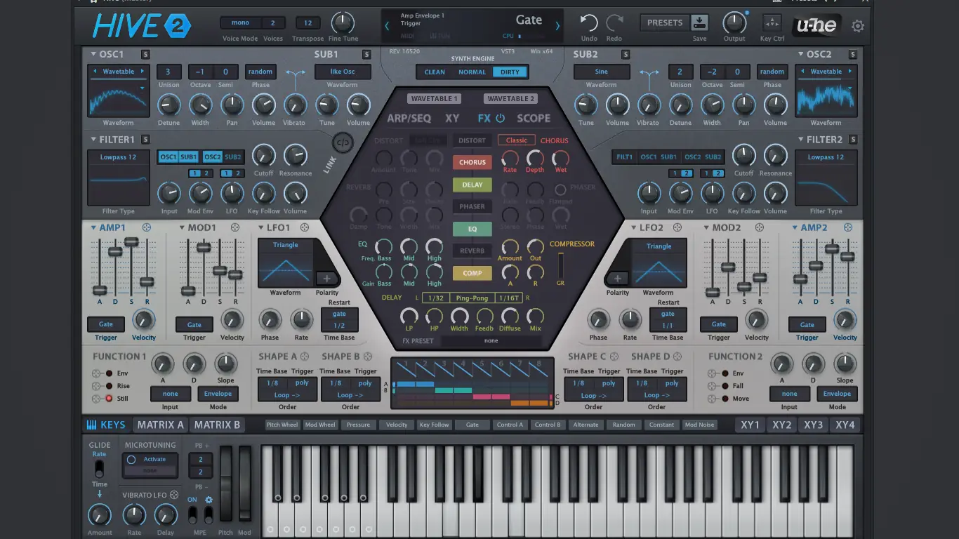Open the MATRIX B tab

217,425
